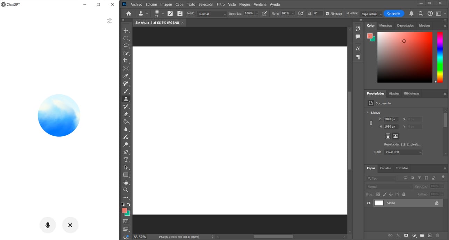
Task: Switch to the Canales tab
Action: [385, 168]
